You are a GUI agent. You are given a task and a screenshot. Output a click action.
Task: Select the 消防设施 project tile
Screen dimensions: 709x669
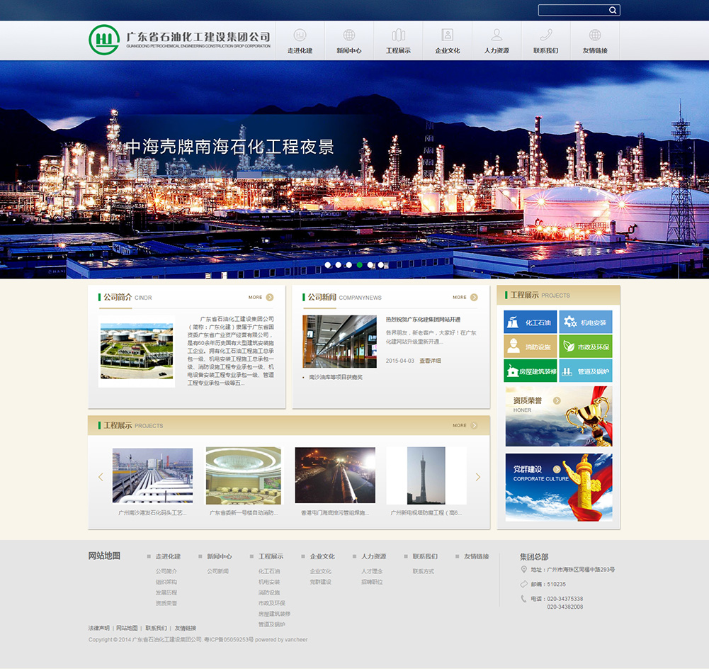pyautogui.click(x=531, y=347)
